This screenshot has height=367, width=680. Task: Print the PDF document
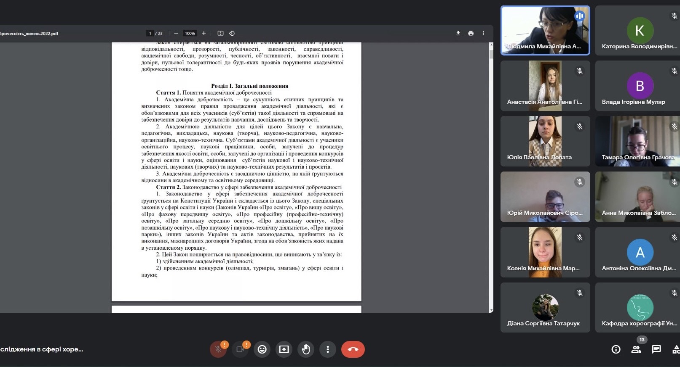pos(471,33)
